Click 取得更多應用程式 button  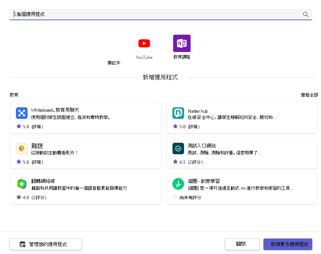288,244
